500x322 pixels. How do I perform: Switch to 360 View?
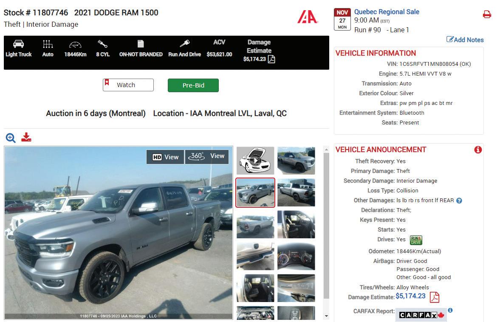(x=207, y=157)
